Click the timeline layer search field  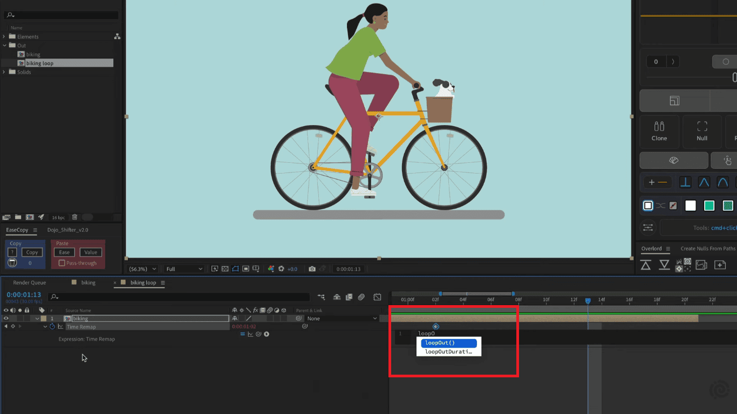pos(179,296)
